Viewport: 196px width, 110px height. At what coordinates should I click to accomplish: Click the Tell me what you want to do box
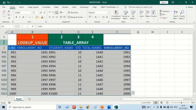(140, 7)
